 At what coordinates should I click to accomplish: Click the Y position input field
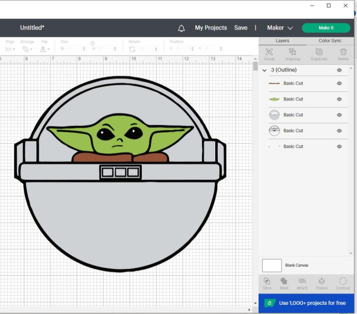(x=212, y=49)
